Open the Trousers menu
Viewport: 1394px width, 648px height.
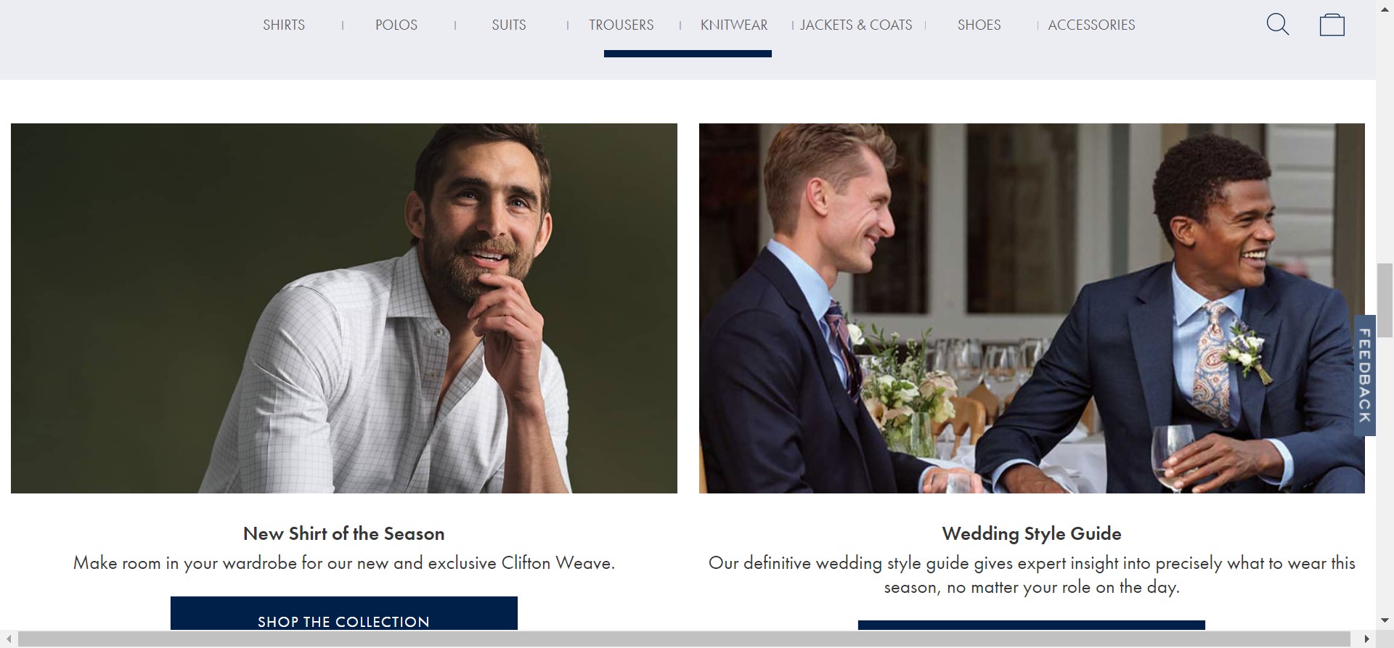(621, 25)
